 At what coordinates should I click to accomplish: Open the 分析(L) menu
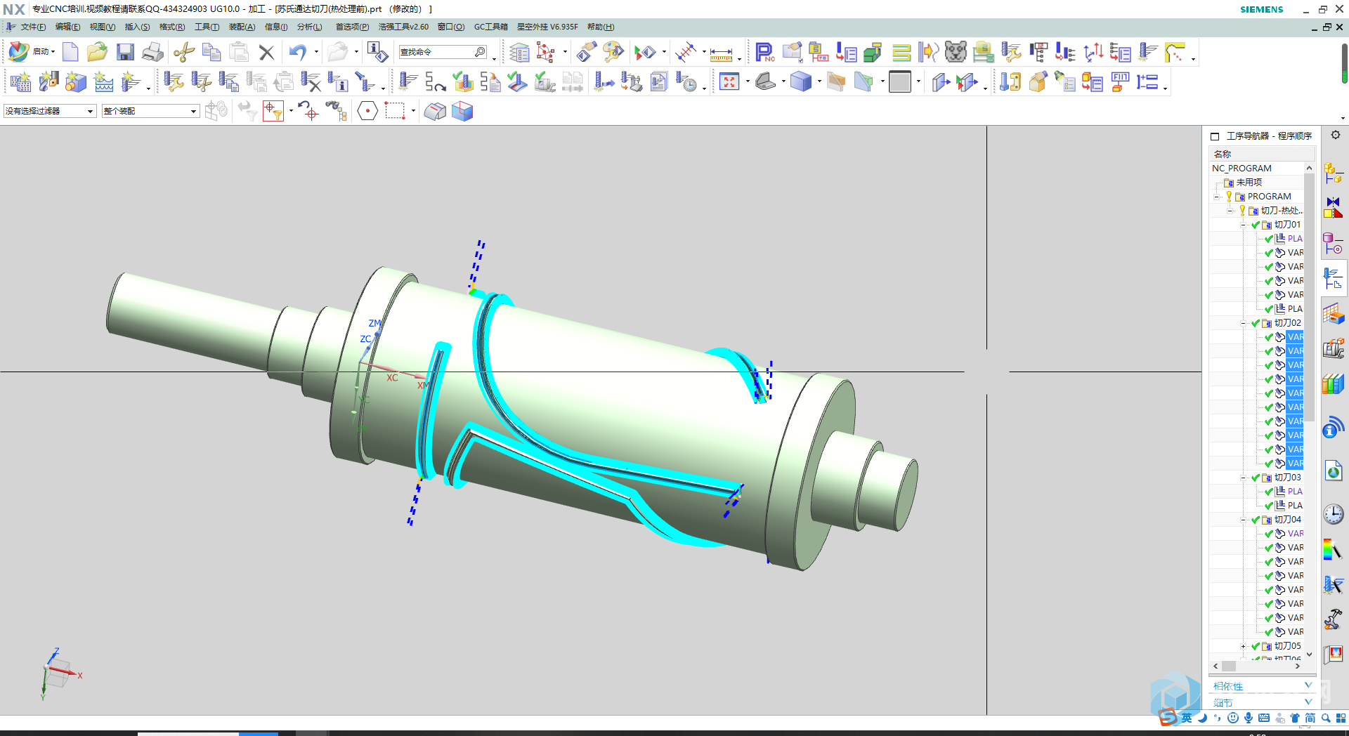click(309, 27)
